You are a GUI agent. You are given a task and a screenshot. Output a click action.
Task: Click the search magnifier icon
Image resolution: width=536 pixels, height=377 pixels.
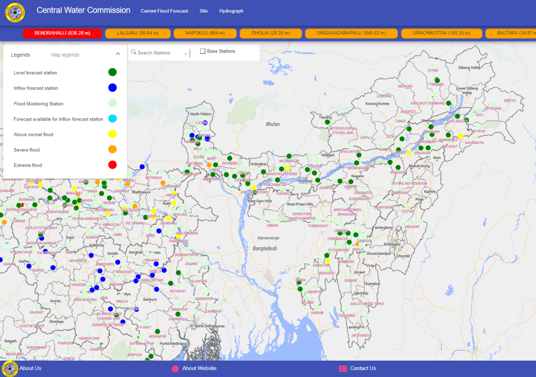(x=133, y=52)
